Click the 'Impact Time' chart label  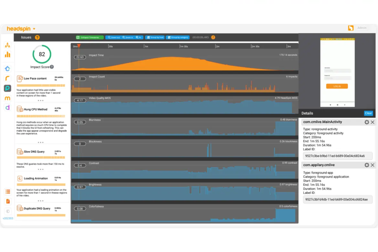(x=96, y=55)
